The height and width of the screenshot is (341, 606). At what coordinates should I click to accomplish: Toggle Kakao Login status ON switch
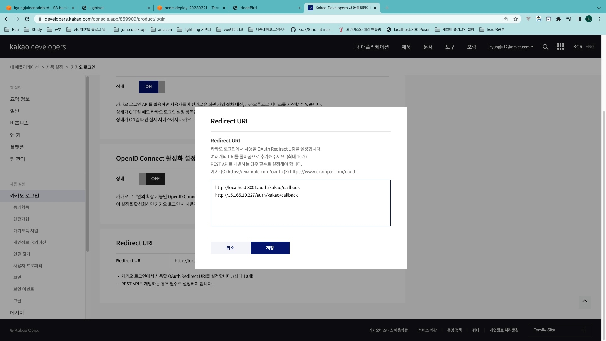[152, 87]
